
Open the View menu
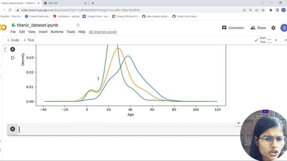[32, 32]
